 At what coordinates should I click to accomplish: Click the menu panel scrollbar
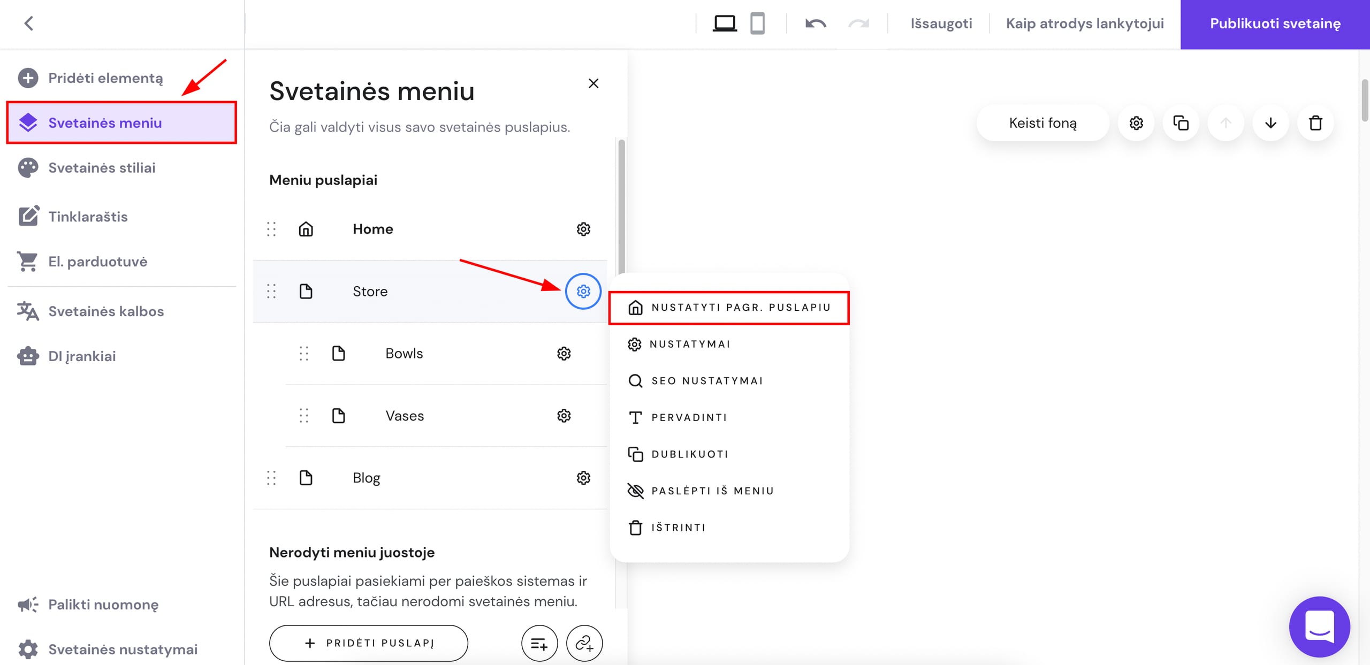621,207
